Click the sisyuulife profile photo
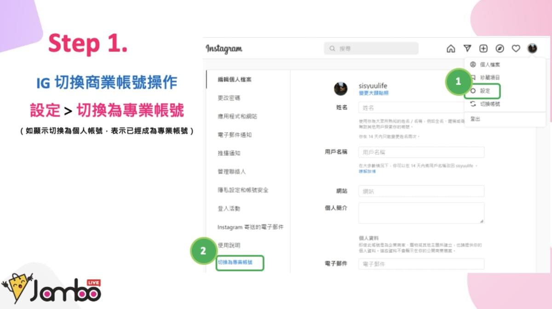 [x=341, y=89]
